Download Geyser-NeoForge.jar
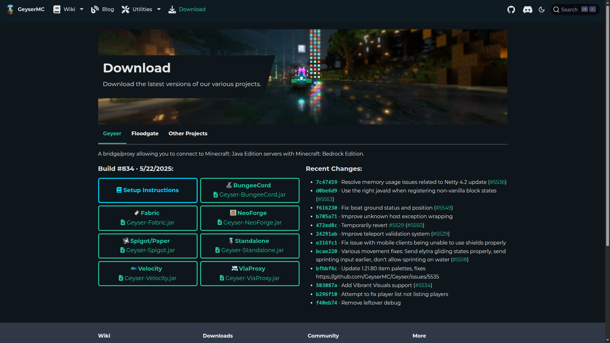This screenshot has height=343, width=610. [x=250, y=218]
